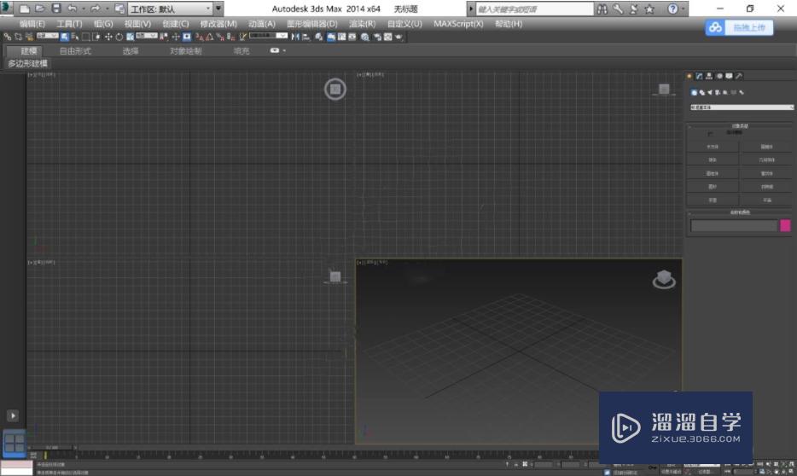Toggle Spinner Snap
The width and height of the screenshot is (797, 476).
230,37
